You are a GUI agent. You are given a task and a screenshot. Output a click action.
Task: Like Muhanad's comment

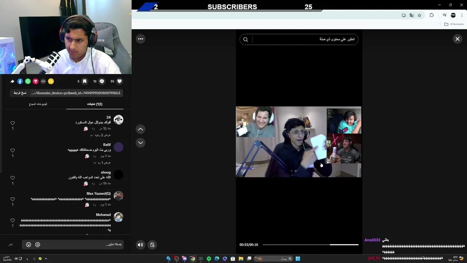click(x=12, y=221)
